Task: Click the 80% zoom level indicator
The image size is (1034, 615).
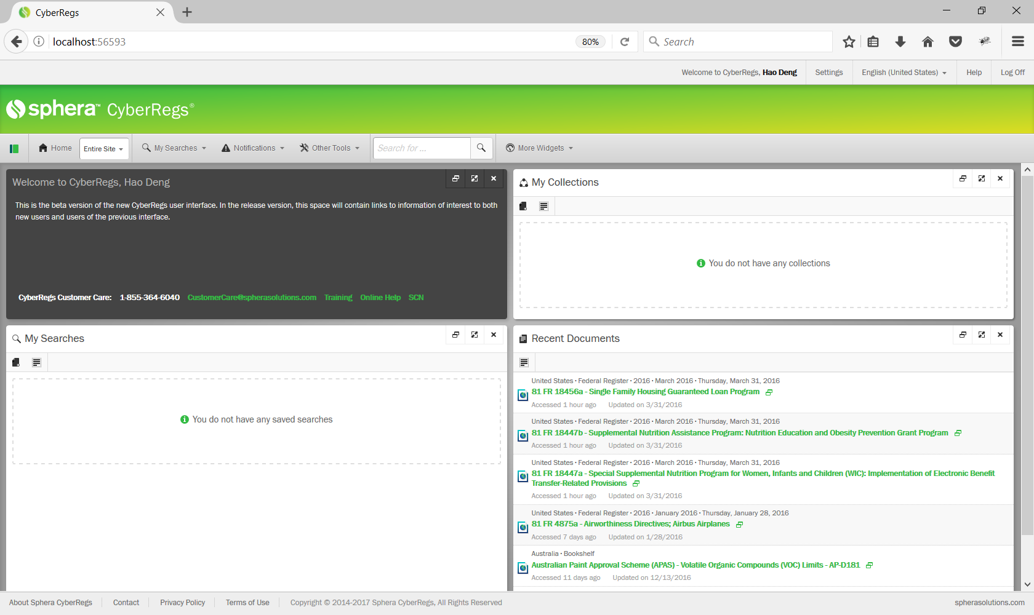Action: coord(590,42)
